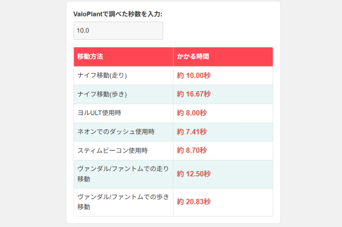Focus the seconds input field showing 10.0
The image size is (342, 227).
coord(118,30)
